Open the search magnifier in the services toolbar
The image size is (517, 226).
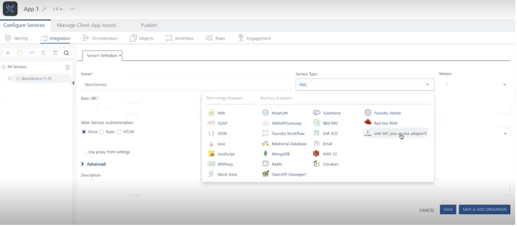(66, 53)
